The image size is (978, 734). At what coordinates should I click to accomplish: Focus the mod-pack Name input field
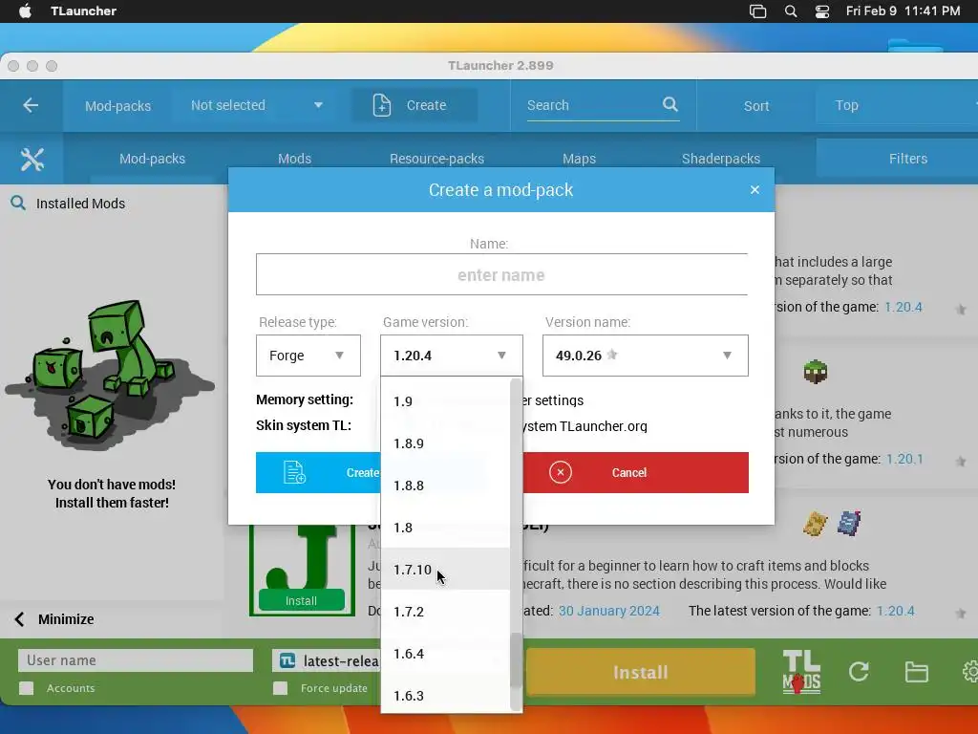[x=502, y=274]
